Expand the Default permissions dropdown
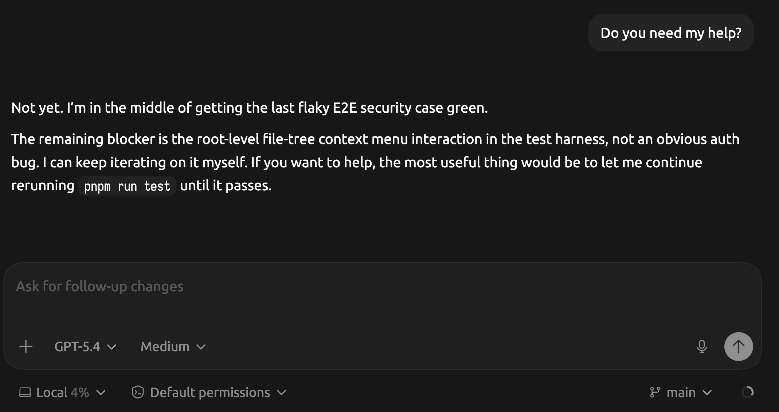 (210, 392)
